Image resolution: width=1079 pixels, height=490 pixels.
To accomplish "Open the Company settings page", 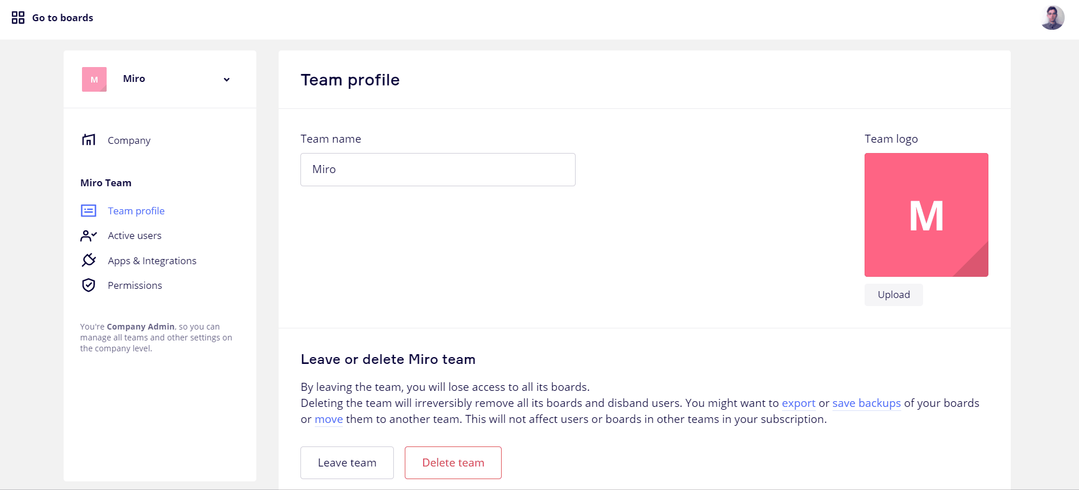I will (x=129, y=140).
